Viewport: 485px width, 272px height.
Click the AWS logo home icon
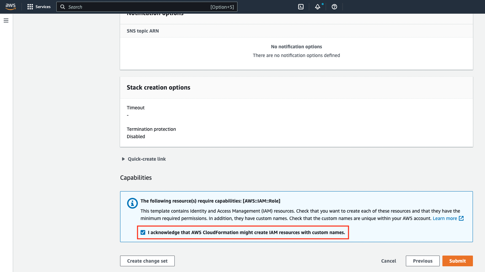pos(11,7)
